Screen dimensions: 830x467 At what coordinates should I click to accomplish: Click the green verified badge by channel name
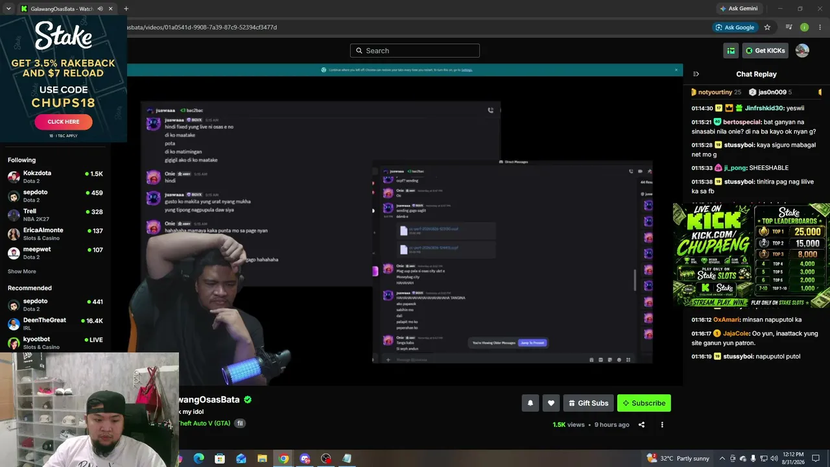click(248, 400)
